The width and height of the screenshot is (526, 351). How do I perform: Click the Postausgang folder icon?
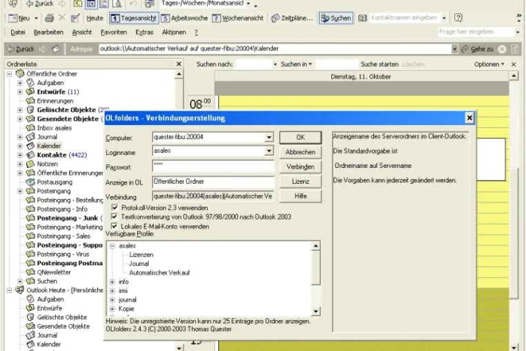30,182
